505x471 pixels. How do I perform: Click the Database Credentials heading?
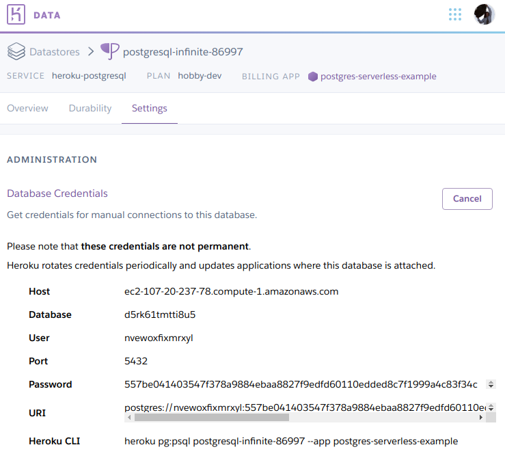57,193
